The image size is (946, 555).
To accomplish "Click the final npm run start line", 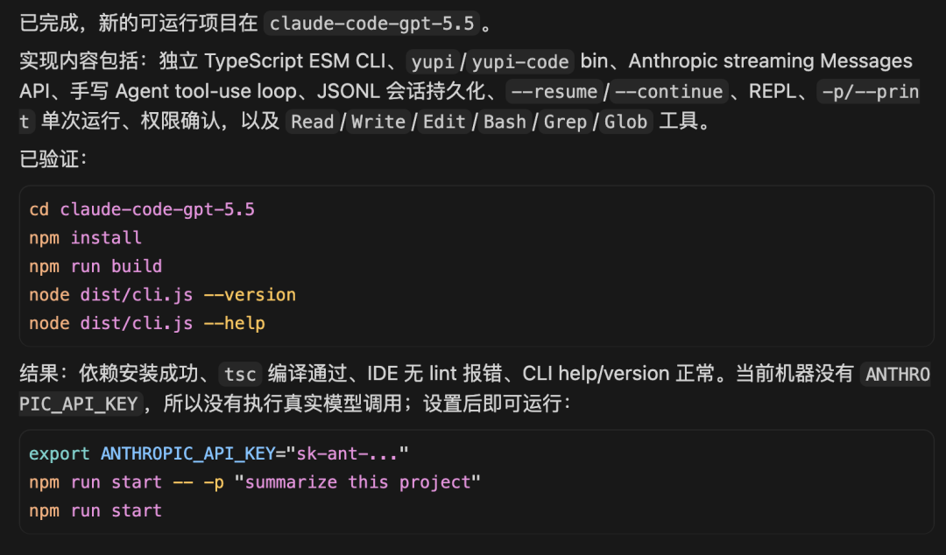I will 95,510.
